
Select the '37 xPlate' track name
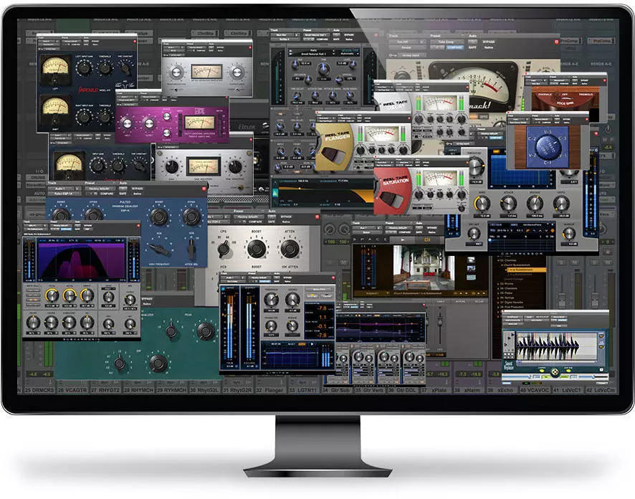coord(434,390)
